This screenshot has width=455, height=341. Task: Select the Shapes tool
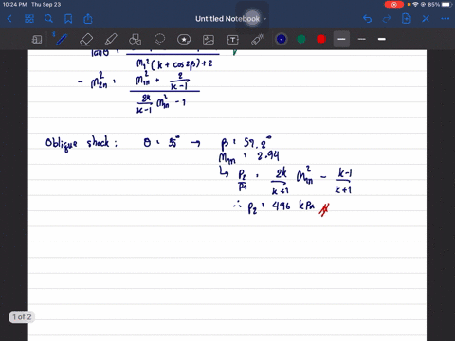pos(136,40)
